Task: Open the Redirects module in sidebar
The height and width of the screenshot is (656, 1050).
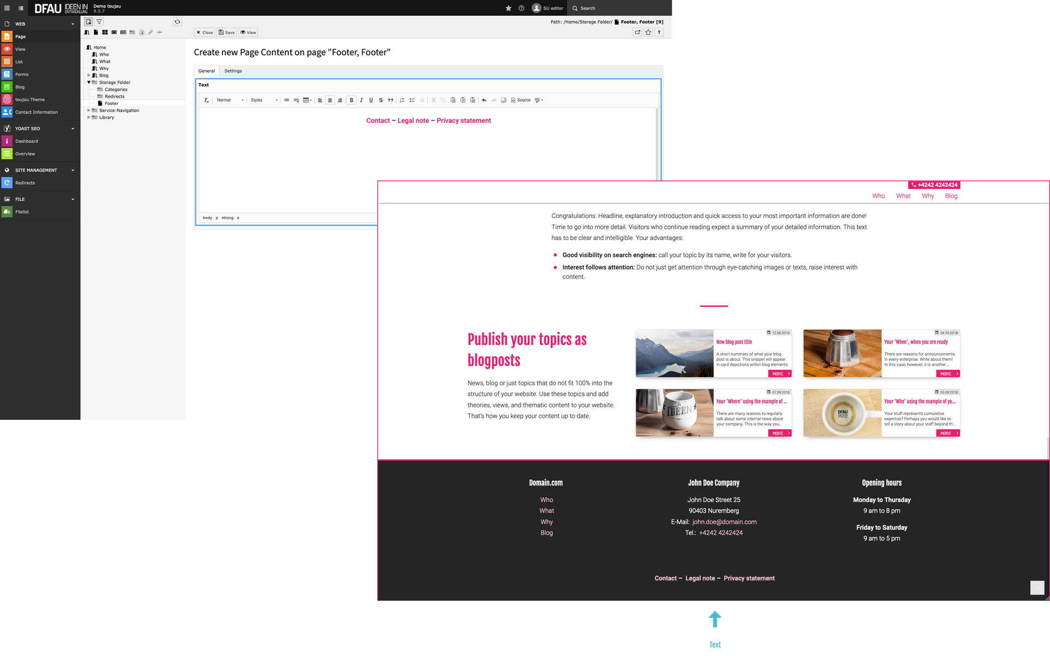Action: click(x=25, y=183)
